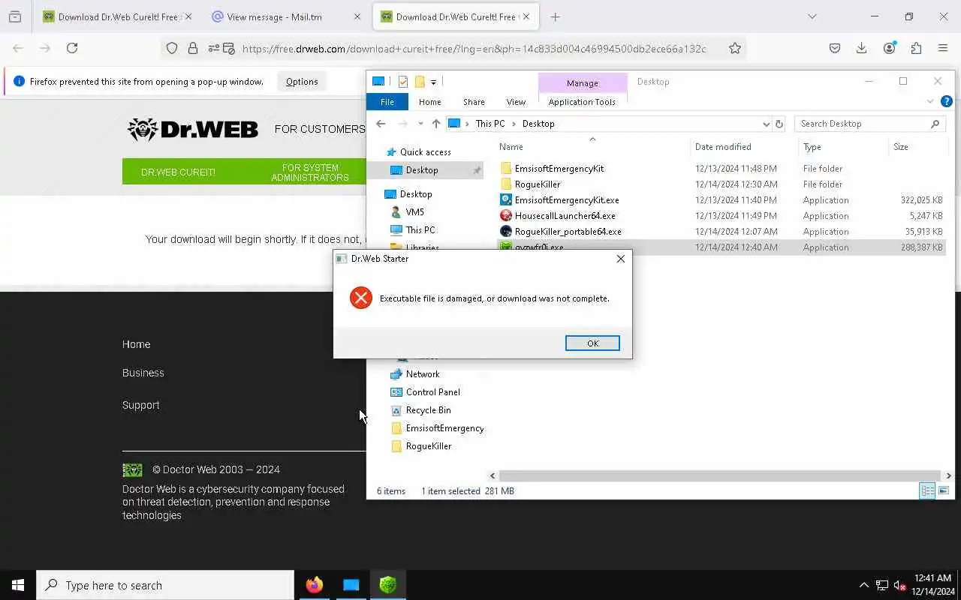Select the pinned Desktop item under Quick access
This screenshot has width=961, height=600.
point(421,170)
